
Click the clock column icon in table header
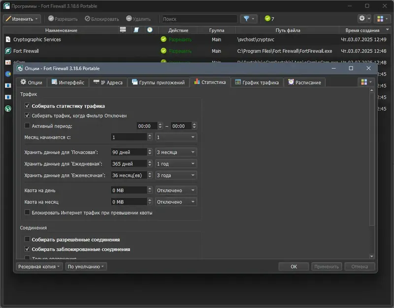tap(150, 30)
